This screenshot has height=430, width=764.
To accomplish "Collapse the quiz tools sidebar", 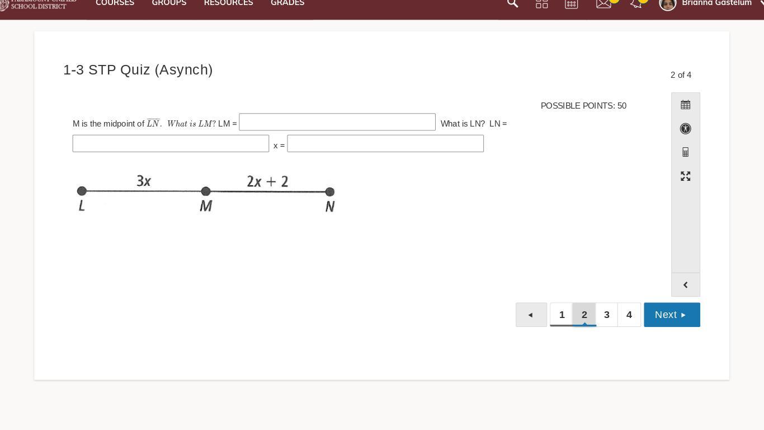I will point(686,285).
